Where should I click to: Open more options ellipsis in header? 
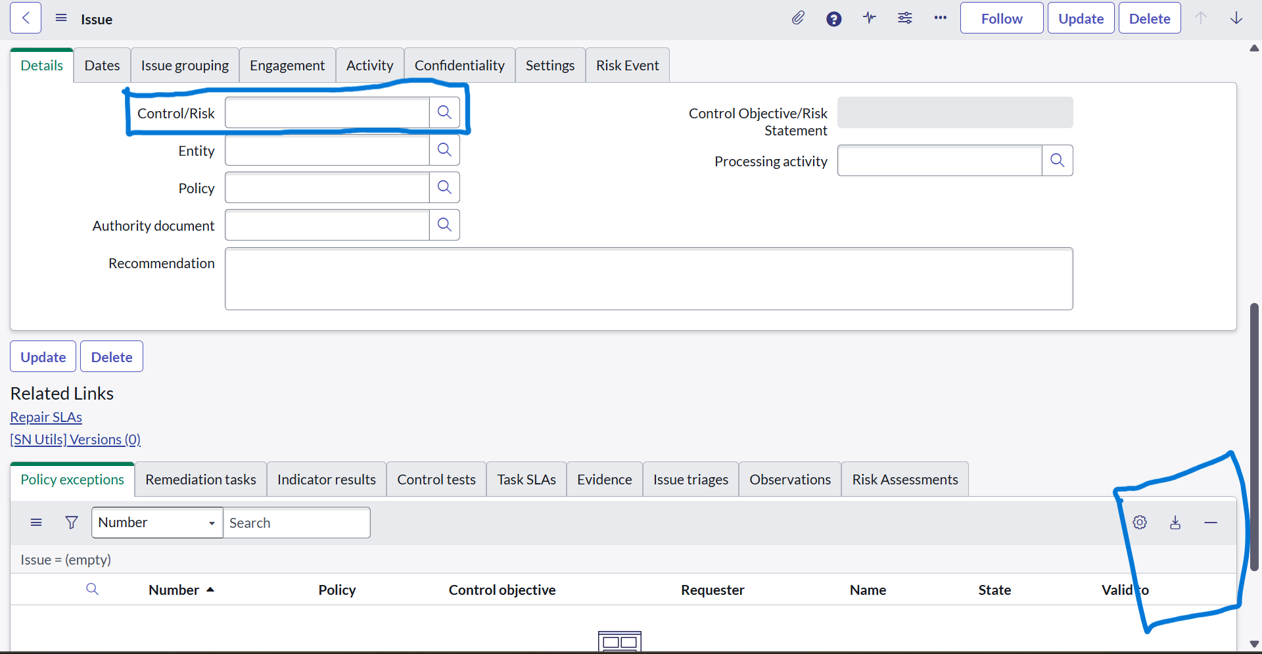[941, 18]
